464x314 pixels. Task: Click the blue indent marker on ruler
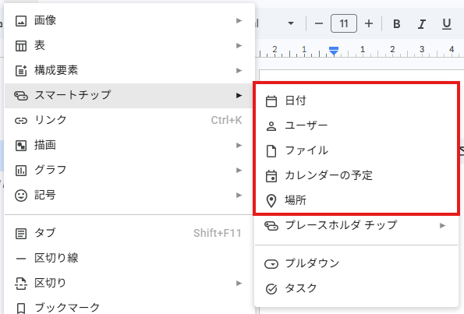334,51
